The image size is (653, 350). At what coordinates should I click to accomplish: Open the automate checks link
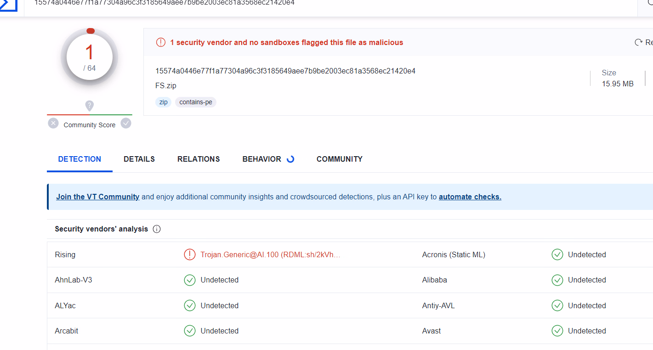pos(470,197)
